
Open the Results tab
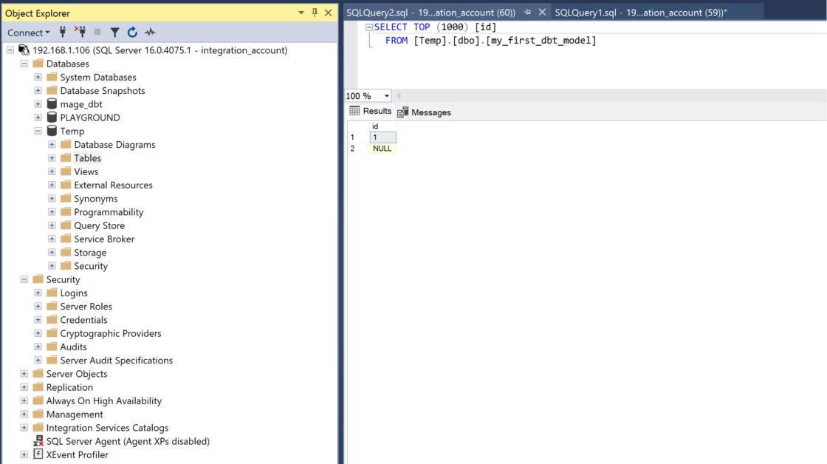pyautogui.click(x=371, y=111)
